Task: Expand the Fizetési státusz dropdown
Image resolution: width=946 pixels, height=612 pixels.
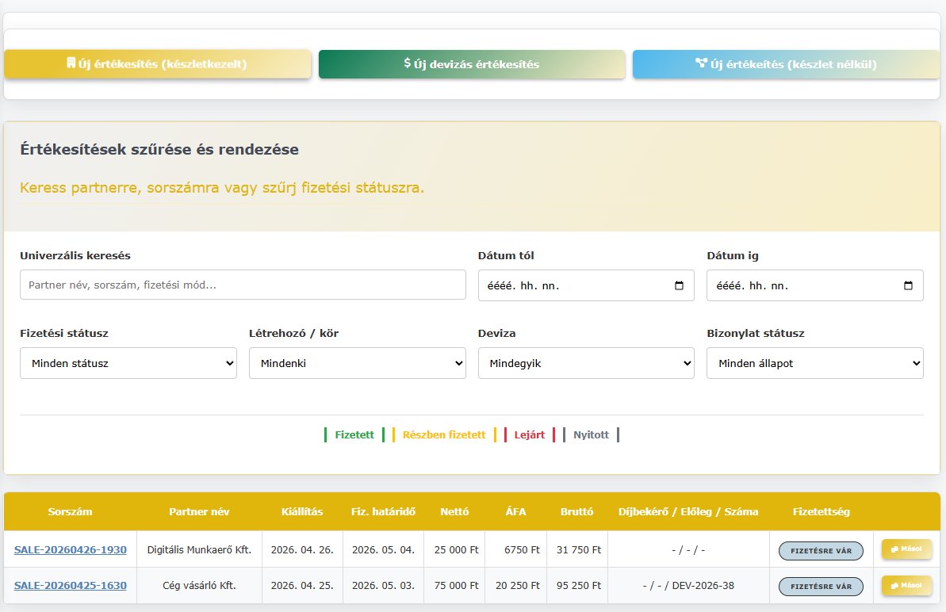Action: 128,364
